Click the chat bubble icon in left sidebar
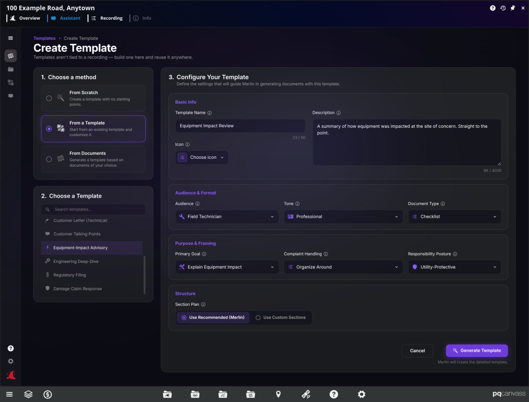The height and width of the screenshot is (402, 529). (x=11, y=96)
